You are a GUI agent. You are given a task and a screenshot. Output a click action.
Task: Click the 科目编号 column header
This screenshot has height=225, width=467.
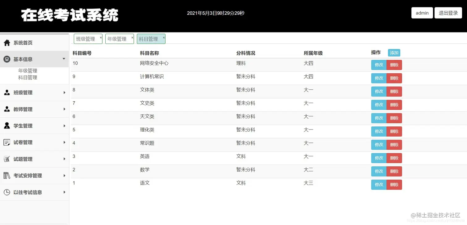[x=82, y=53]
